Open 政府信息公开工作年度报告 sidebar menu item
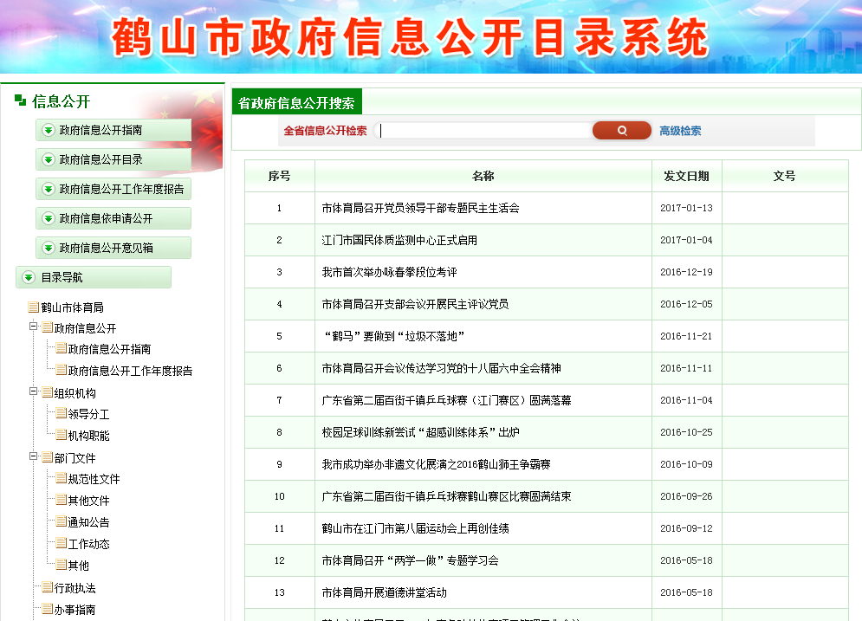862x621 pixels. click(x=121, y=189)
